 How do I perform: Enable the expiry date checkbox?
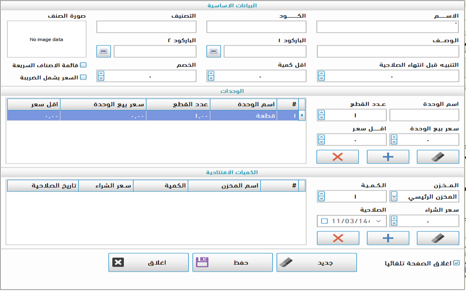coord(324,221)
